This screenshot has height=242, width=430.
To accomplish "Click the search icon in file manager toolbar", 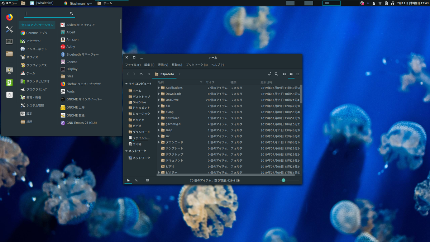I will (276, 74).
